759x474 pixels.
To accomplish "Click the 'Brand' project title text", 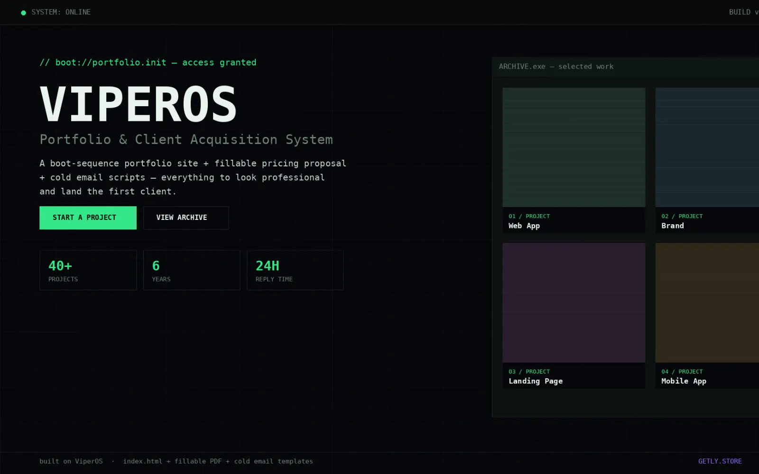I will click(673, 226).
